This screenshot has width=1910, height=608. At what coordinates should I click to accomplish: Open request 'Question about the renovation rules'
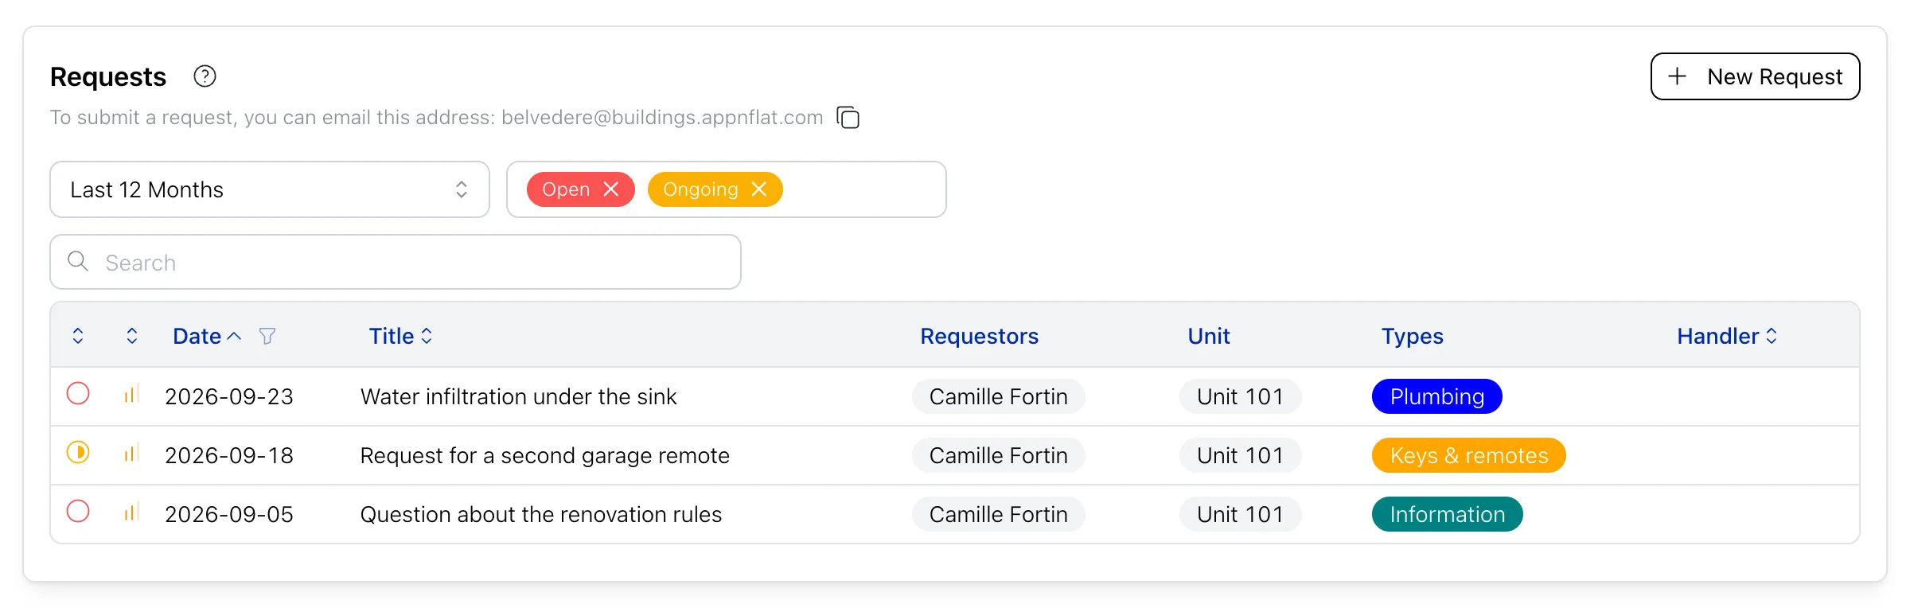click(x=541, y=514)
